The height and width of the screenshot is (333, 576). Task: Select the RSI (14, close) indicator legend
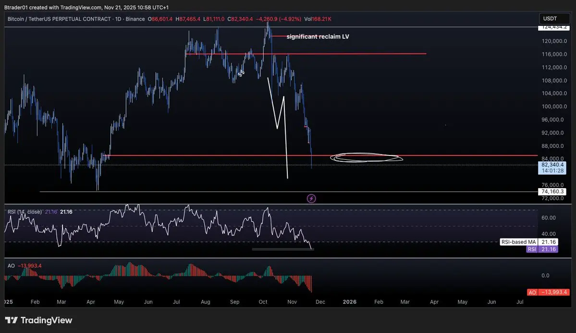(25, 212)
